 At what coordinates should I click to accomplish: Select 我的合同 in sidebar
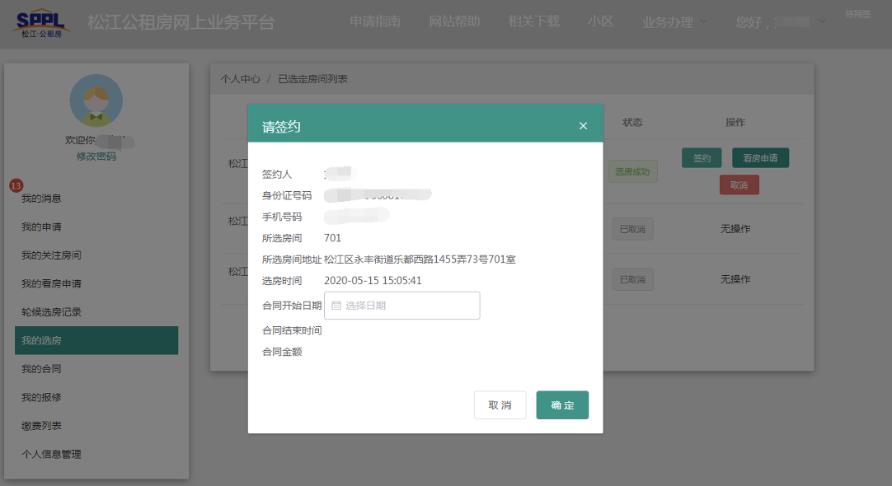(41, 369)
